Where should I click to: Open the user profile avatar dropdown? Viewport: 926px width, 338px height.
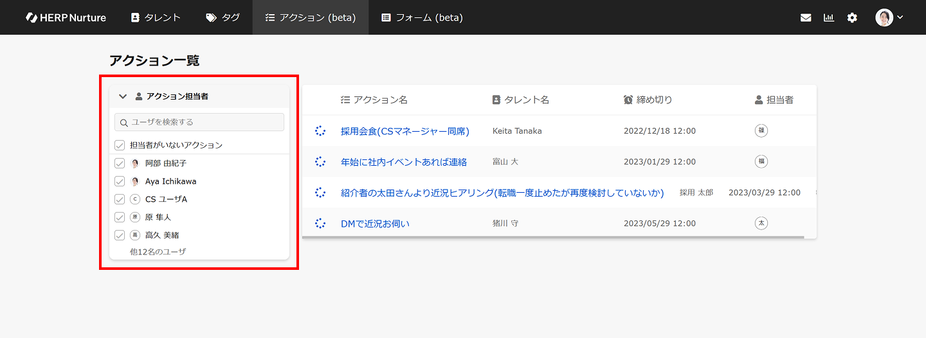[889, 18]
